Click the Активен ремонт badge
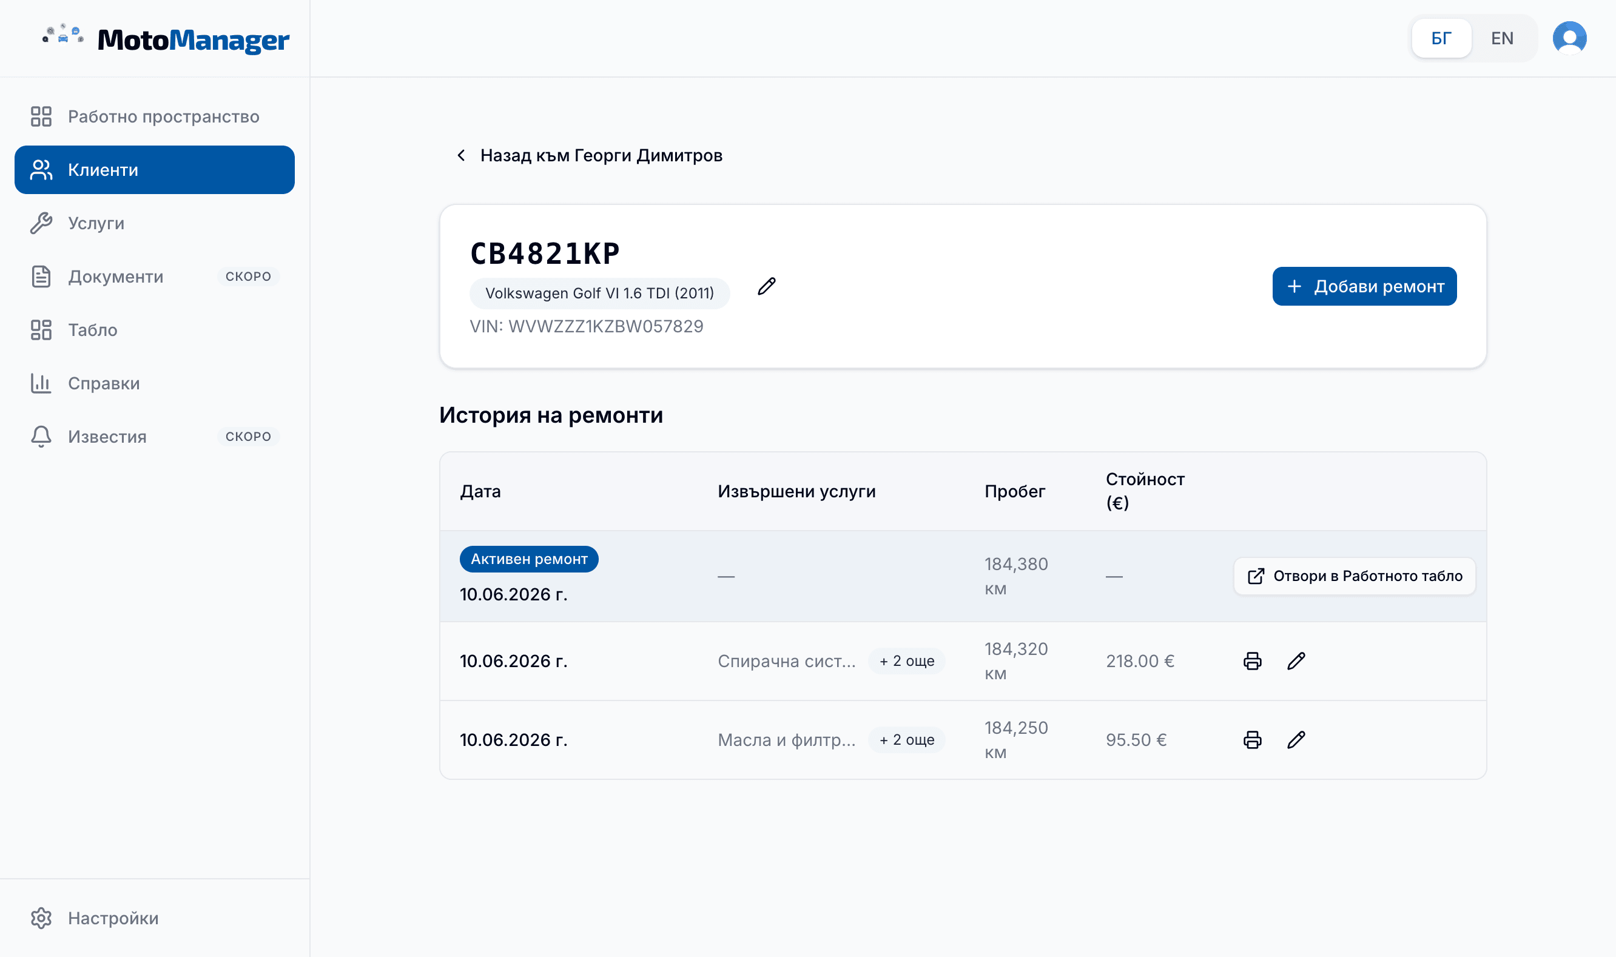This screenshot has height=957, width=1616. click(529, 559)
